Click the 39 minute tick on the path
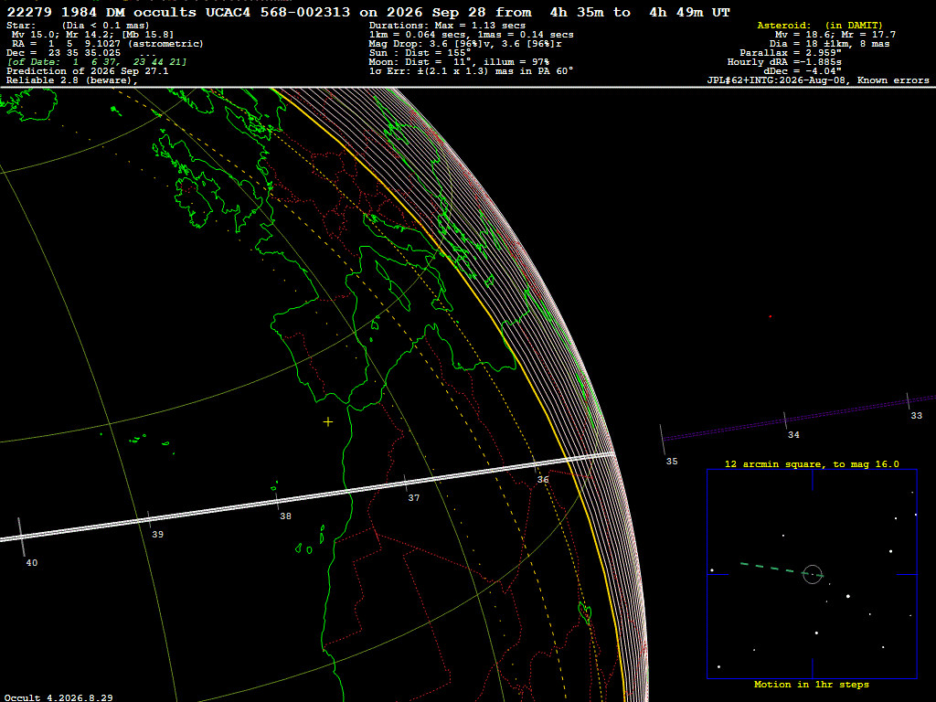 (x=149, y=519)
